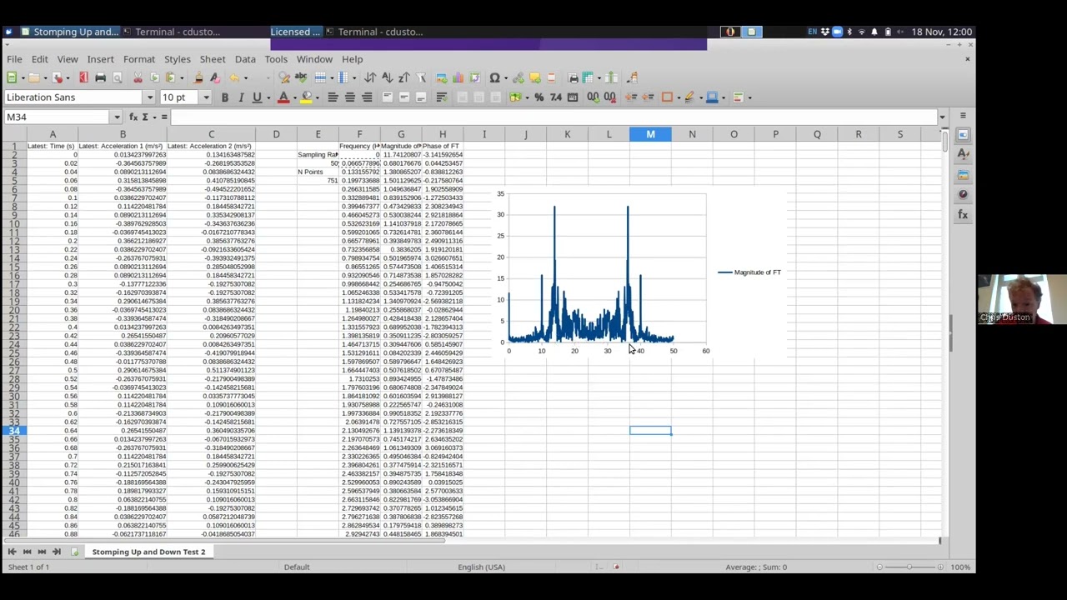Viewport: 1067px width, 600px height.
Task: Click the Sort Descending icon
Action: (403, 77)
